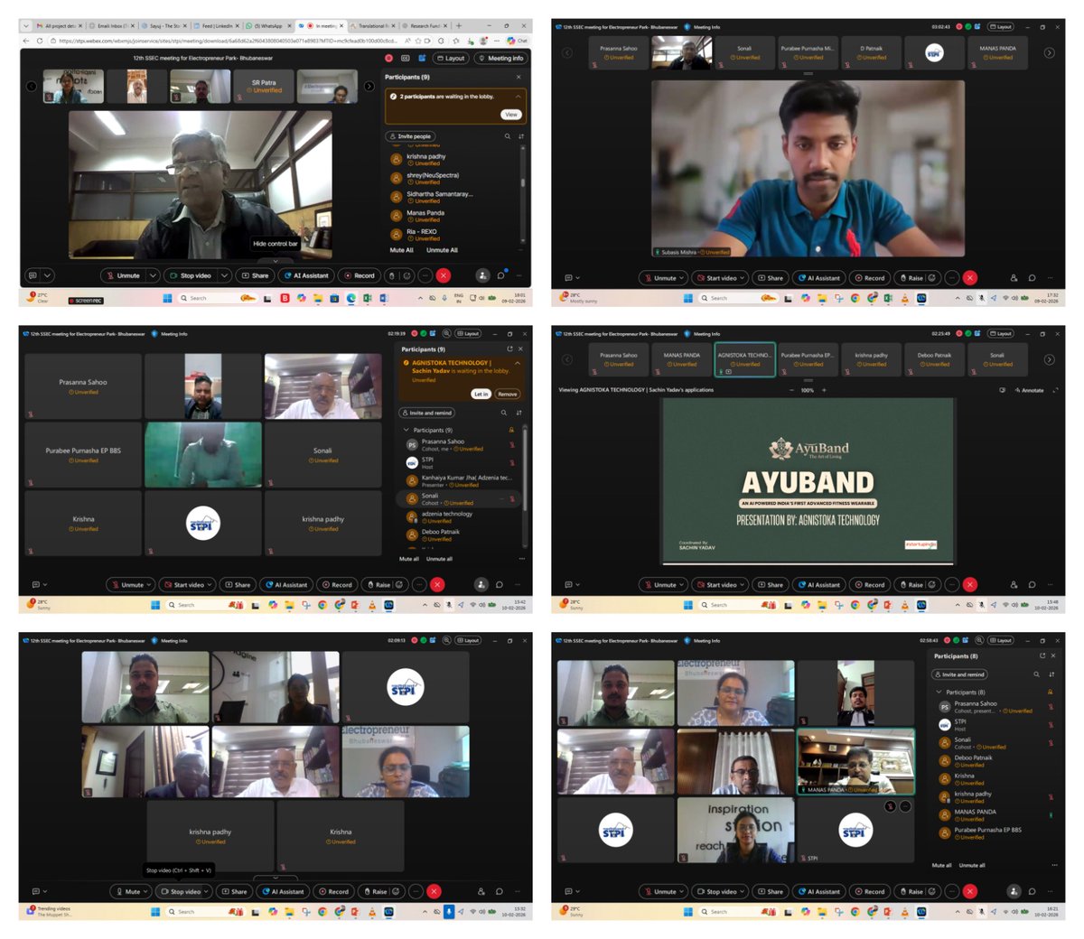Switch to the WhatsApp browser tab
Image resolution: width=1084 pixels, height=939 pixels.
point(268,26)
